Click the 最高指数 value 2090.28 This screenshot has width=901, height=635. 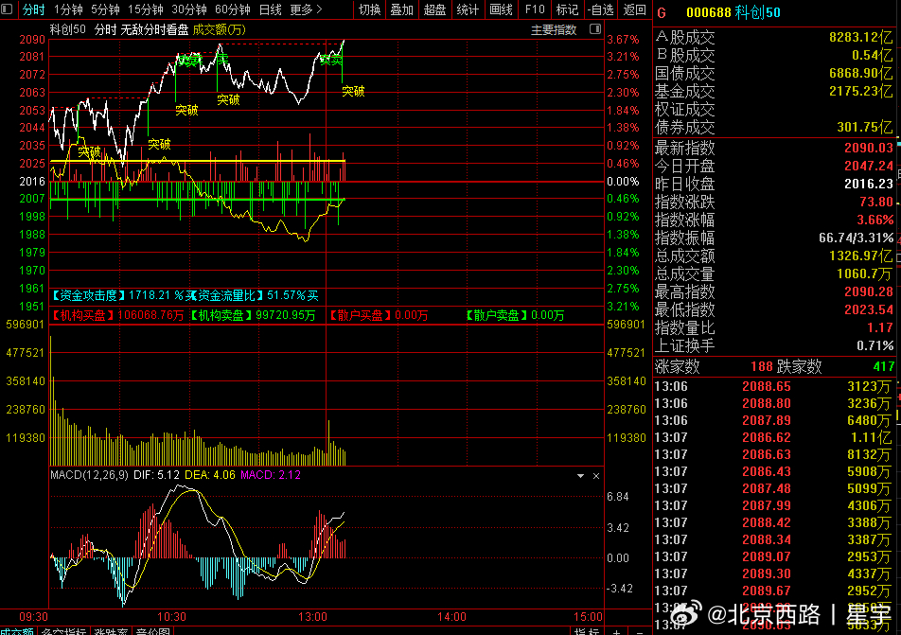(x=869, y=291)
